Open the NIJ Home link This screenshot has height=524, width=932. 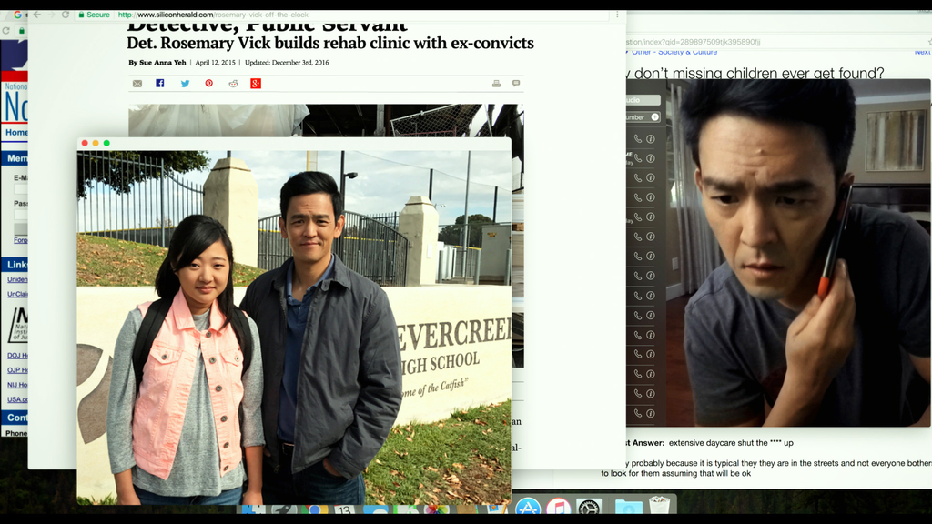tap(17, 385)
